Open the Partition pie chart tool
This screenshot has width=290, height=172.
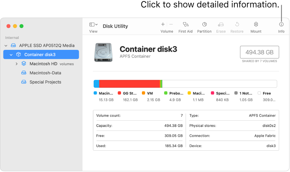[204, 24]
